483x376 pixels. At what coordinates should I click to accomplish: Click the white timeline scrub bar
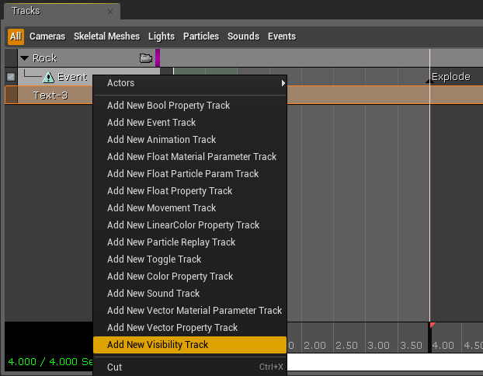click(x=385, y=362)
